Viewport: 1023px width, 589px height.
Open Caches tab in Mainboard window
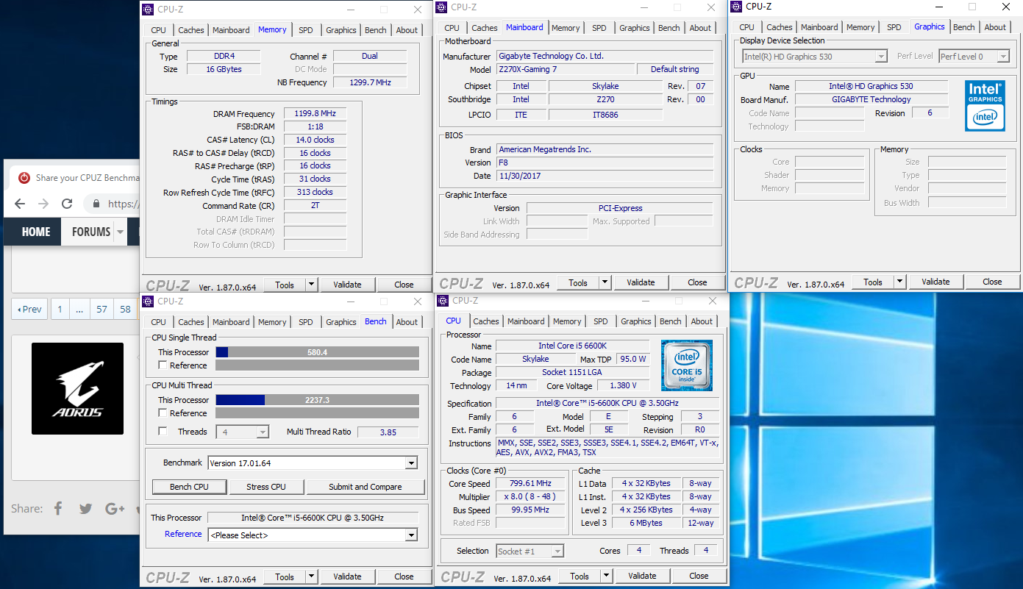[485, 28]
